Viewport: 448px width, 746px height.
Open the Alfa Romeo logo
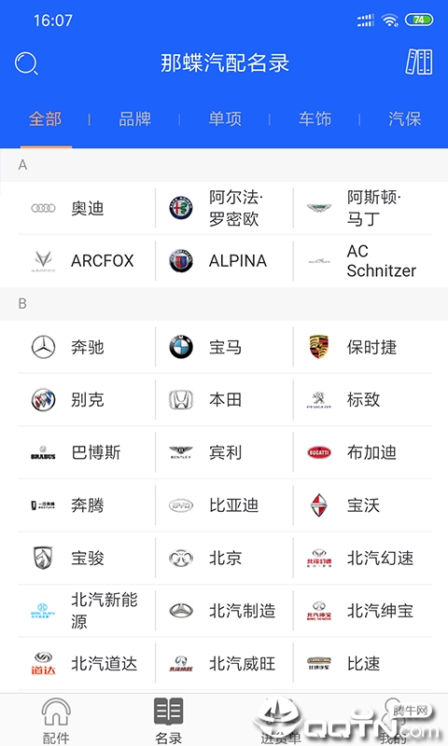pos(181,208)
